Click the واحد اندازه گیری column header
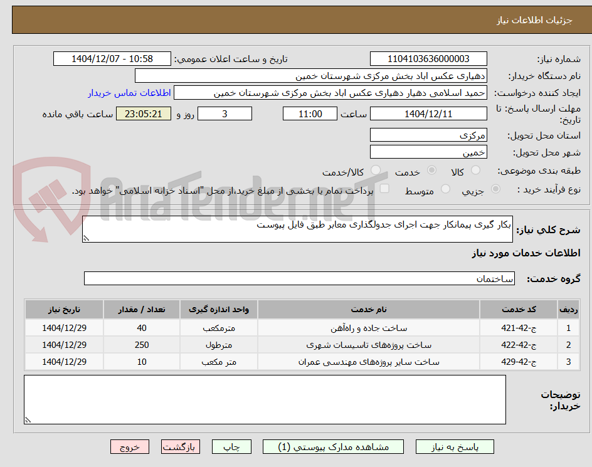Viewport: 592px width, 467px height. [x=219, y=310]
